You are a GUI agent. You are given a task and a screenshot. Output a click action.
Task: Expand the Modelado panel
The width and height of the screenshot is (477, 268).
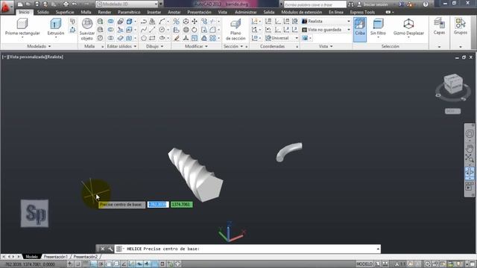[39, 46]
